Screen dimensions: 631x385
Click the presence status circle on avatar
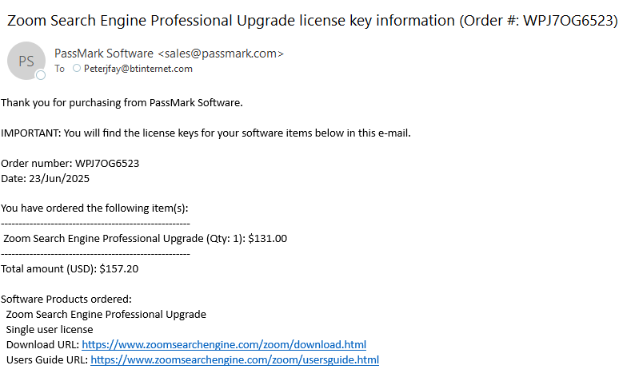41,75
